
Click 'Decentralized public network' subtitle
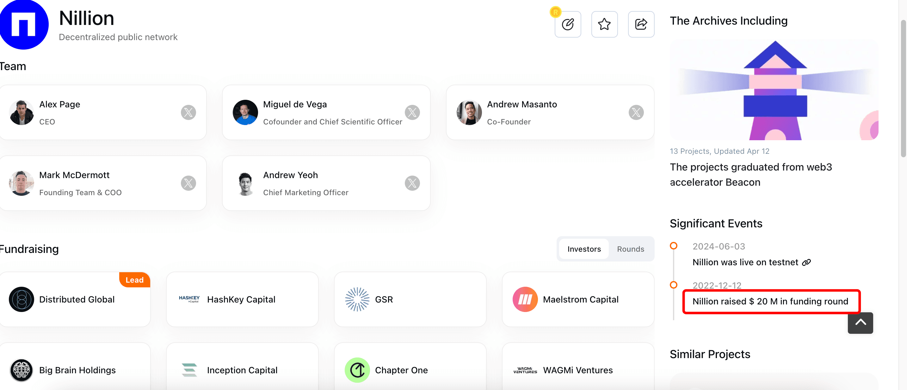click(x=118, y=37)
